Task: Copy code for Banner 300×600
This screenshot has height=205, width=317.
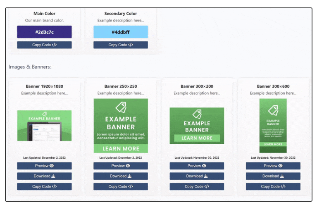Action: click(273, 186)
